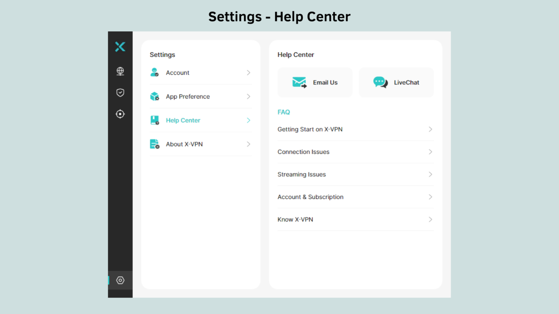The image size is (559, 314).
Task: Click the target location icon in sidebar
Action: click(120, 114)
